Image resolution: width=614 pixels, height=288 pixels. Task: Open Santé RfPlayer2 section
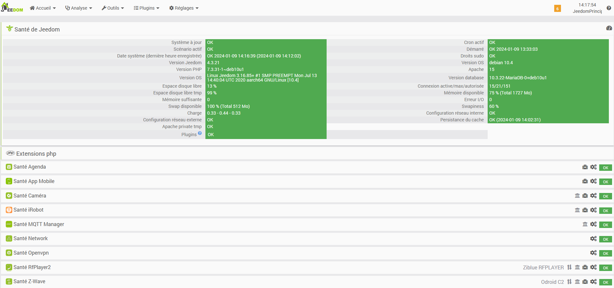click(32, 267)
